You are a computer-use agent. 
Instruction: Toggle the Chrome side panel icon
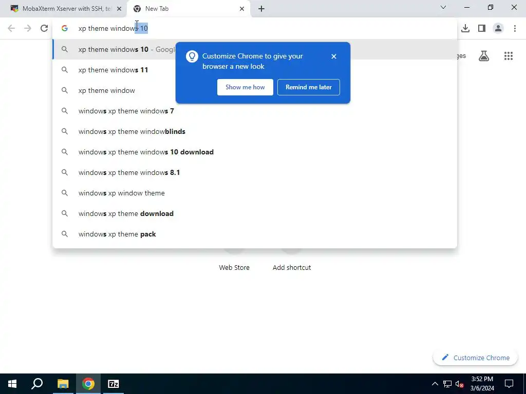(x=482, y=28)
